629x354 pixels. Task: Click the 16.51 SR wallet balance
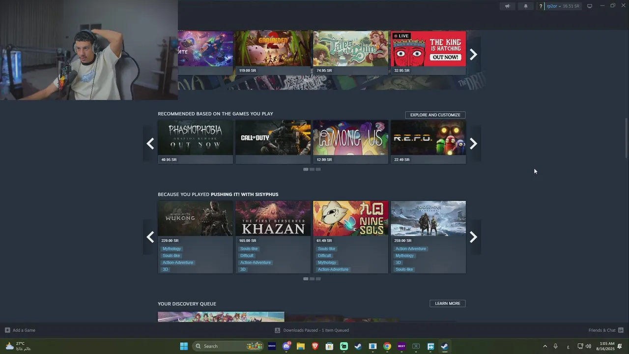[571, 6]
